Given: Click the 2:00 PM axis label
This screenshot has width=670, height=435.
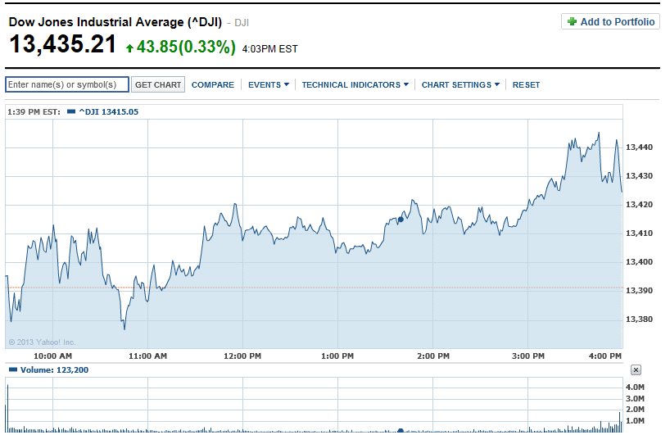Looking at the screenshot, I should click(433, 356).
